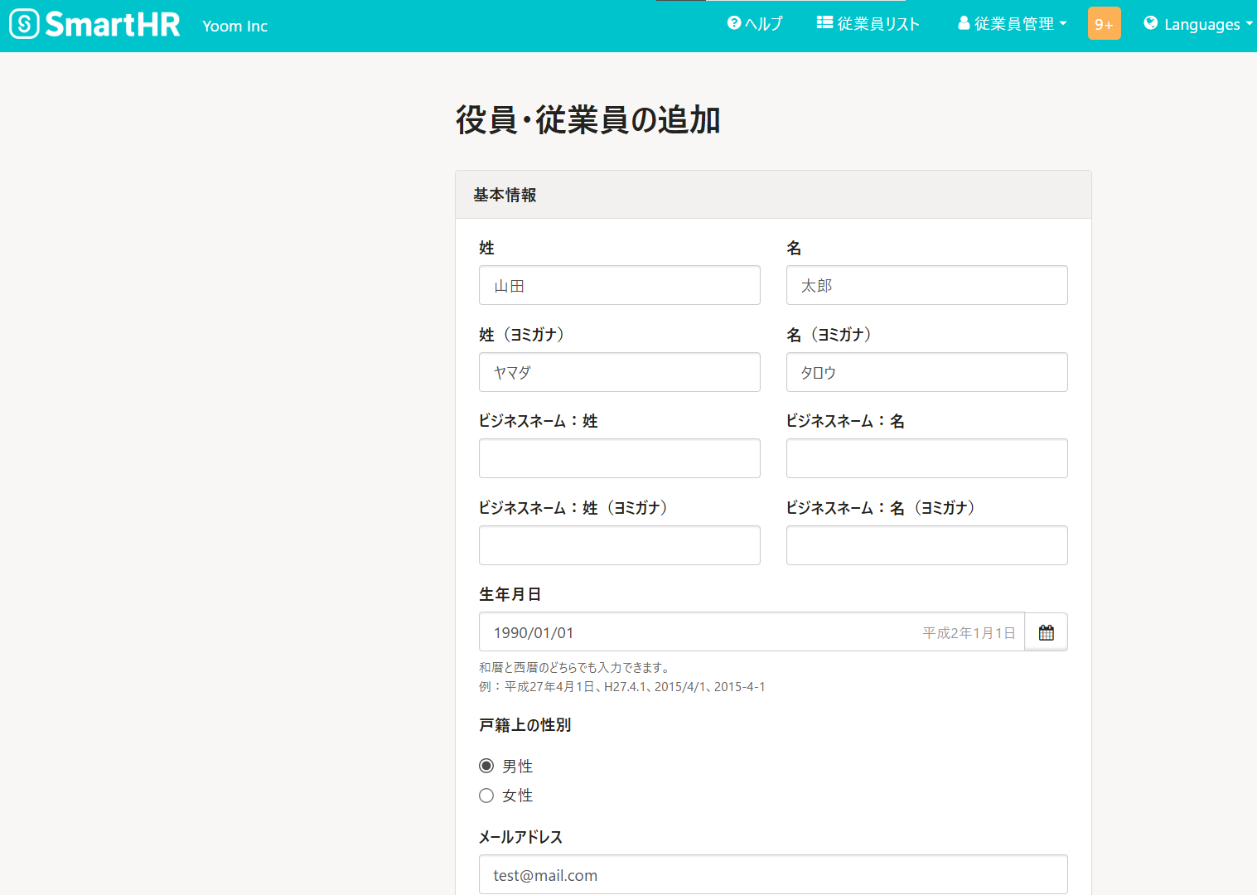This screenshot has width=1257, height=895.
Task: Click the 9+ notifications badge
Action: tap(1104, 24)
